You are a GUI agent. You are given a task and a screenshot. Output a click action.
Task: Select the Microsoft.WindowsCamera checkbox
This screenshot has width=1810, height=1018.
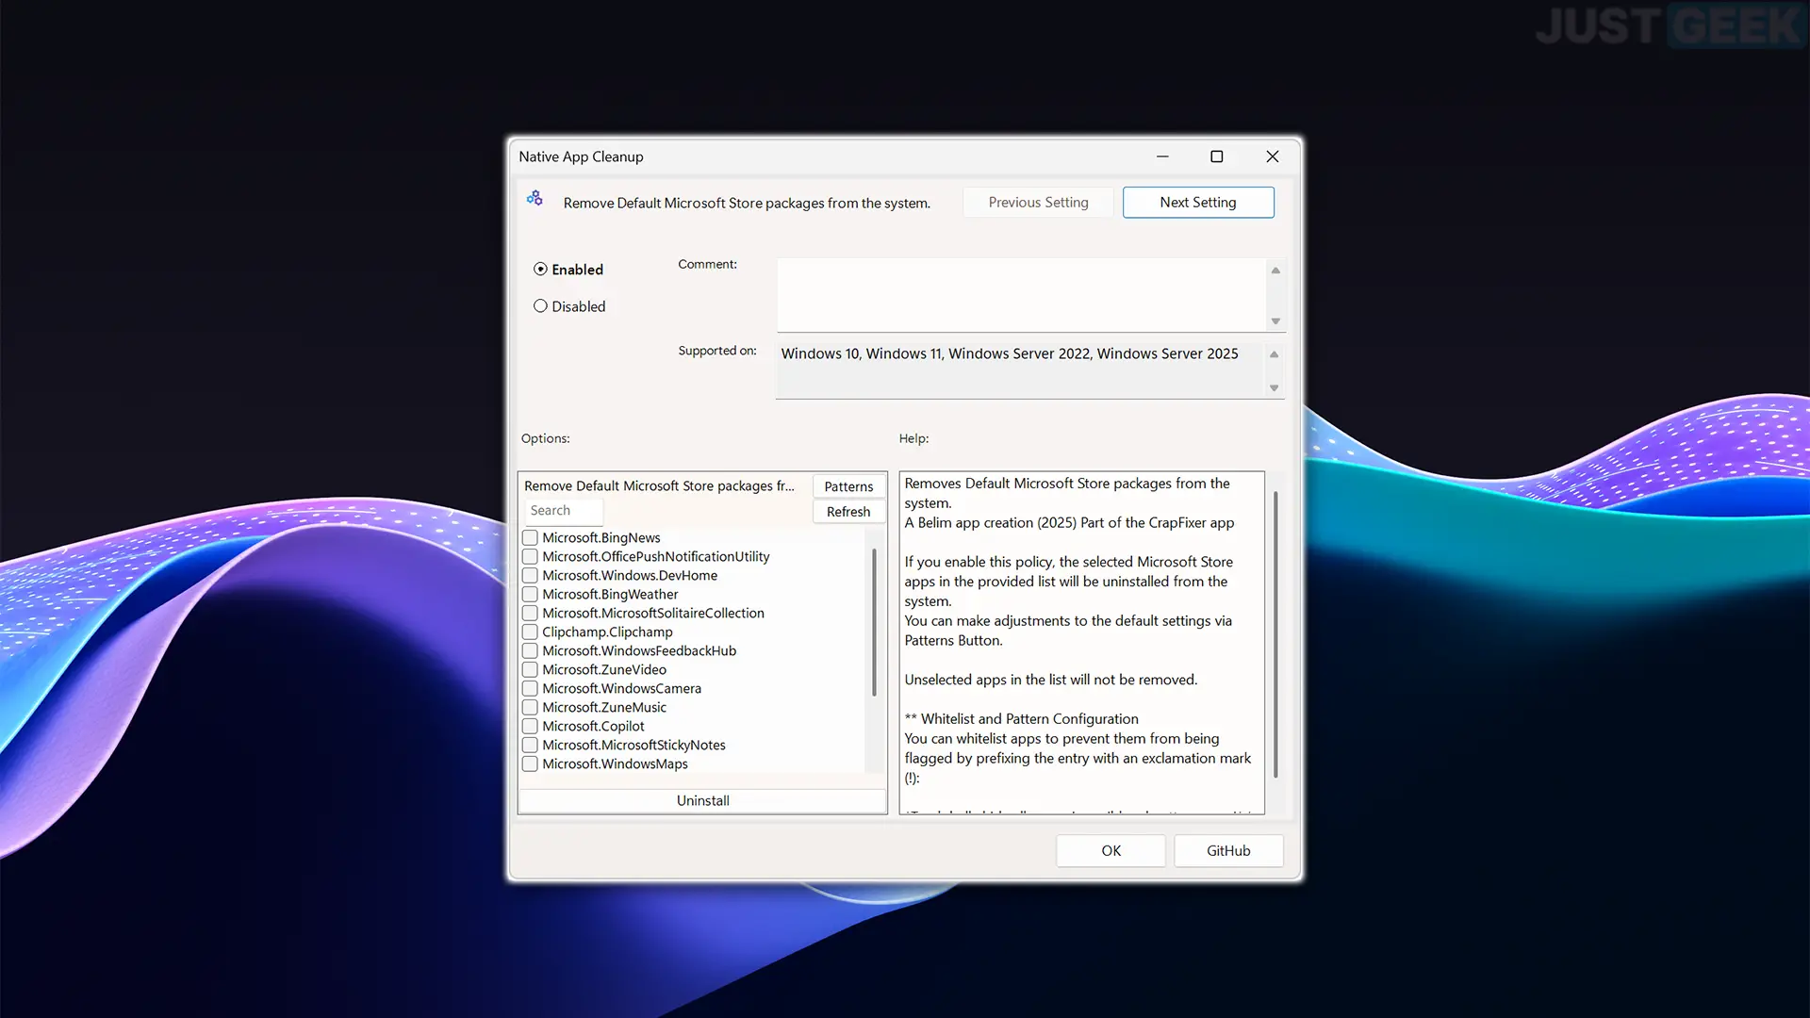pyautogui.click(x=530, y=689)
